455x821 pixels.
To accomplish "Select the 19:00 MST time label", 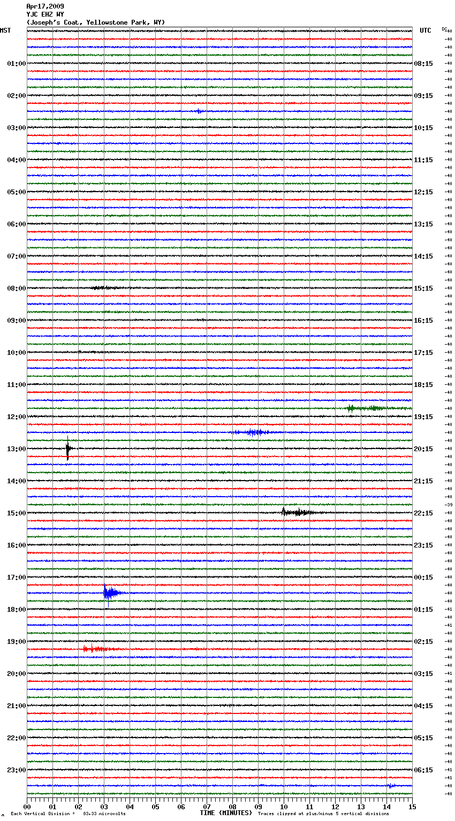I will pyautogui.click(x=17, y=642).
